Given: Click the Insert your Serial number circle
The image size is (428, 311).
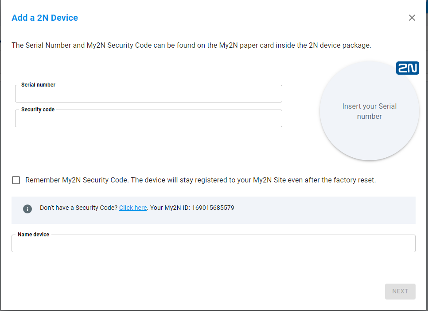Looking at the screenshot, I should [x=370, y=111].
